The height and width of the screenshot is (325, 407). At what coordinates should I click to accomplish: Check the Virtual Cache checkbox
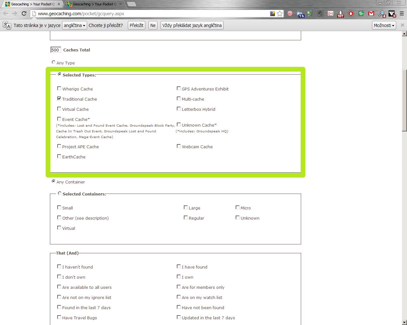[59, 109]
